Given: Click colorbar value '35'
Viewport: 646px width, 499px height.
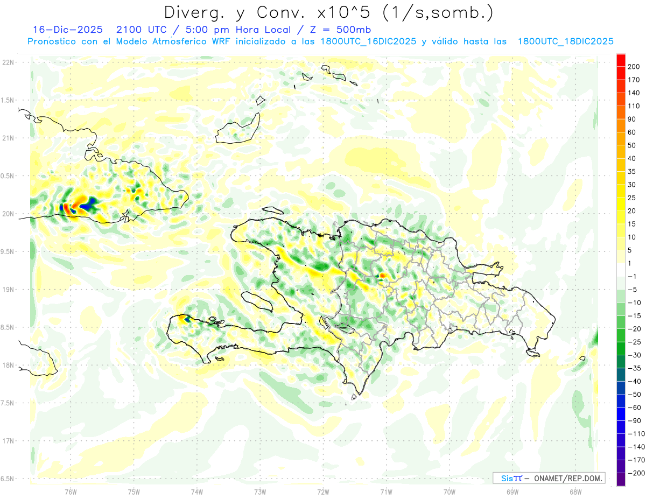Looking at the screenshot, I should coord(633,172).
